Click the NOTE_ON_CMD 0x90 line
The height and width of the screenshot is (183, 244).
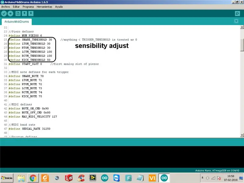[x=28, y=109]
